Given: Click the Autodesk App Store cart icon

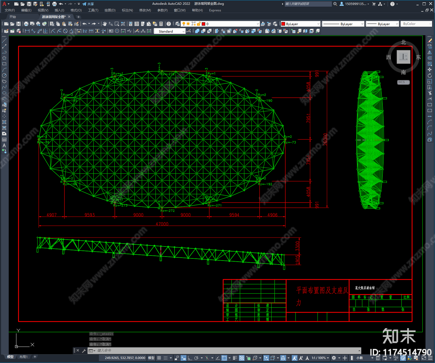Looking at the screenshot, I should 374,4.
